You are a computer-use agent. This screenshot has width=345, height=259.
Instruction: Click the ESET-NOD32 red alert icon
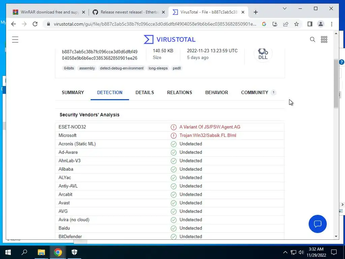174,127
